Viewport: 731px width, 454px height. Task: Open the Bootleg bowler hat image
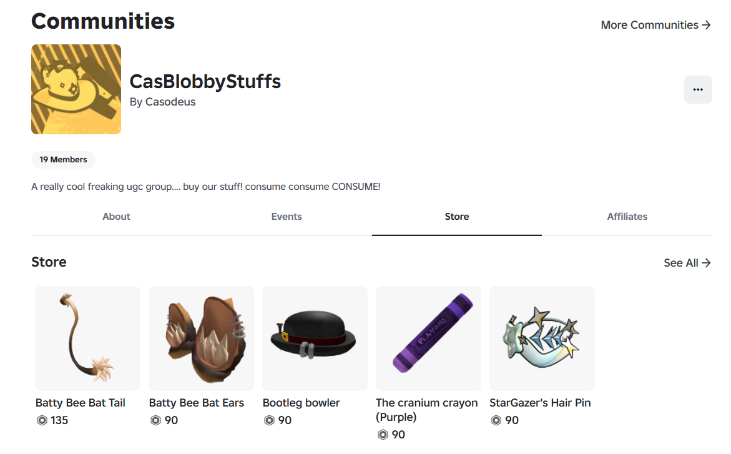(x=315, y=338)
